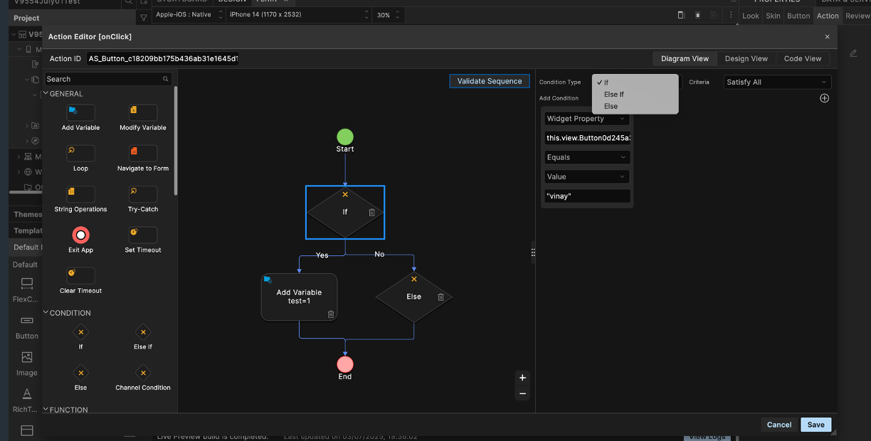Image resolution: width=871 pixels, height=441 pixels.
Task: Collapse the GENERAL section
Action: [47, 94]
